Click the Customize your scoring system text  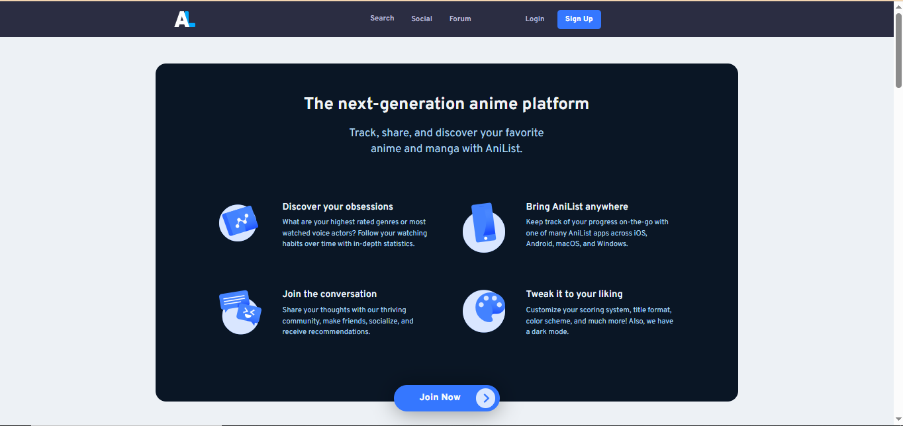[600, 321]
